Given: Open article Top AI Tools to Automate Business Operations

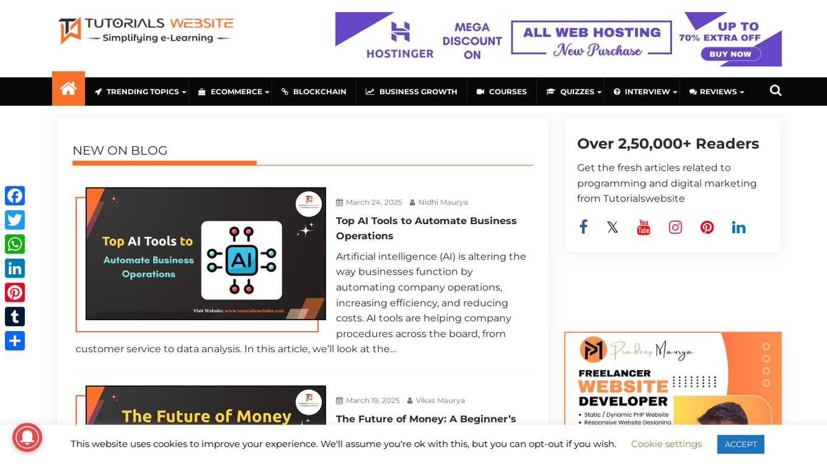Looking at the screenshot, I should [x=426, y=228].
